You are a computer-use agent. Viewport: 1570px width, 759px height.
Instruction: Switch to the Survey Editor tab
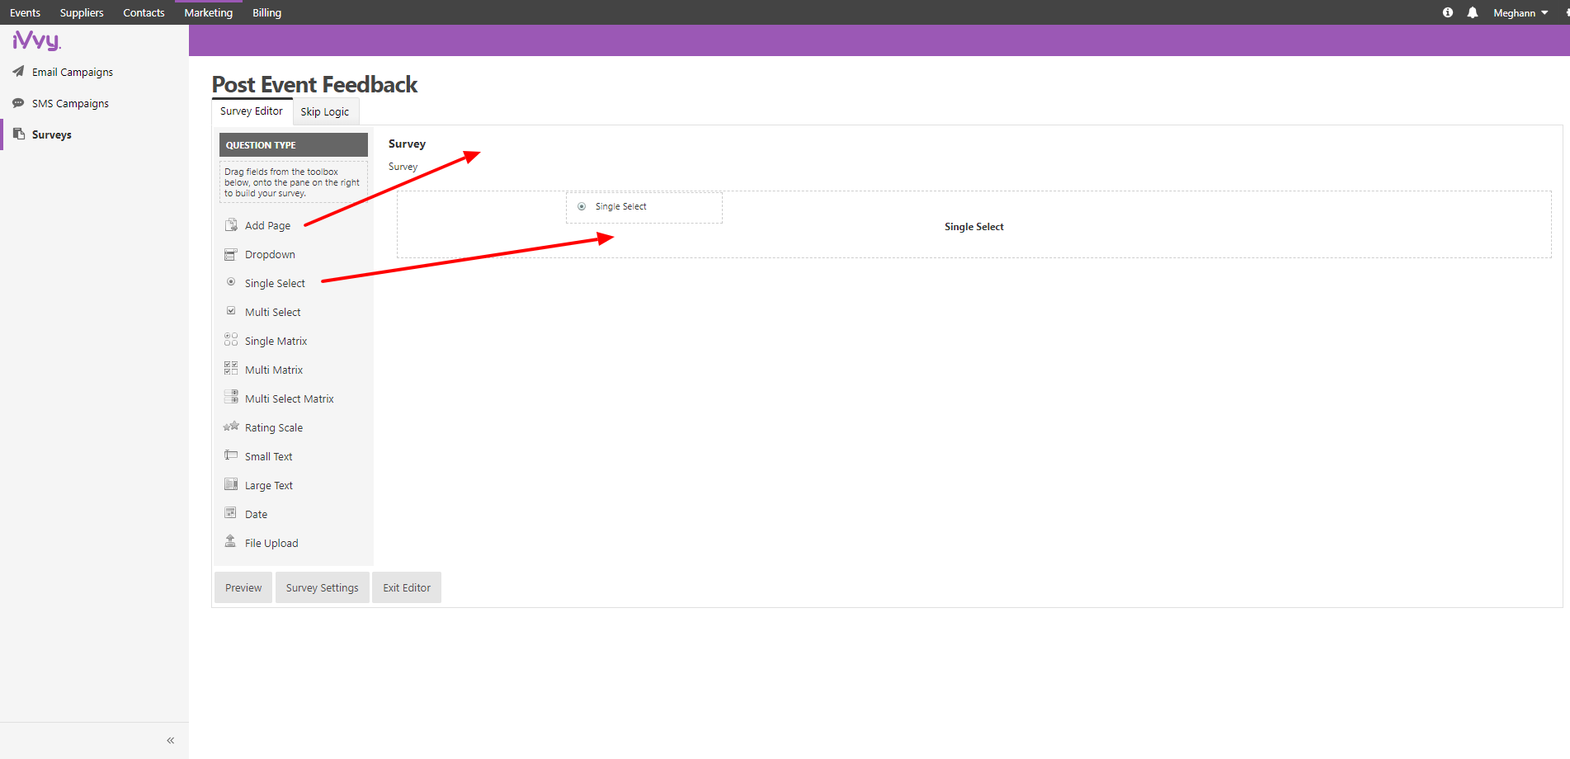click(x=252, y=111)
